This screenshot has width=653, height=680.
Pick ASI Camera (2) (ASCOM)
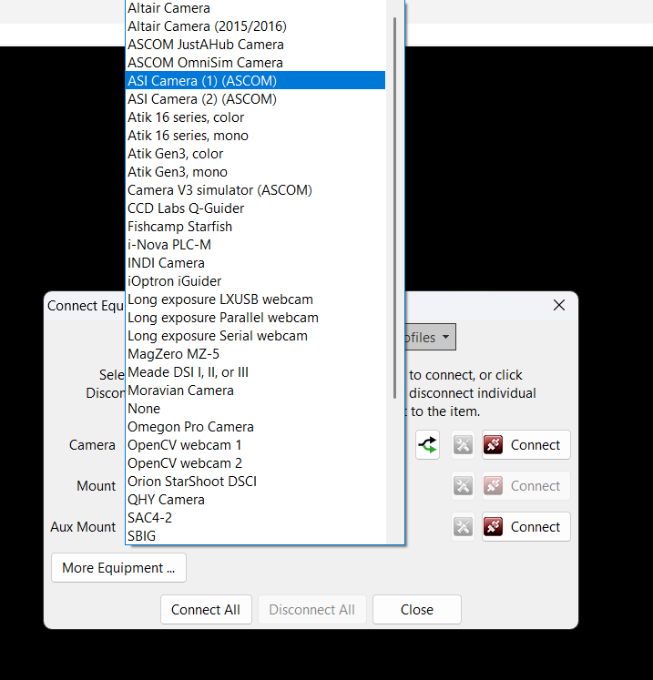tap(255, 99)
